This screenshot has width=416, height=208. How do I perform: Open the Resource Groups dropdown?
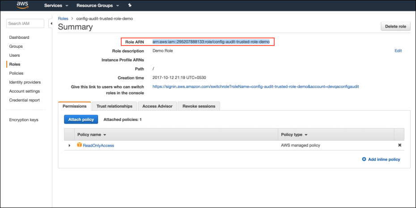[x=98, y=5]
